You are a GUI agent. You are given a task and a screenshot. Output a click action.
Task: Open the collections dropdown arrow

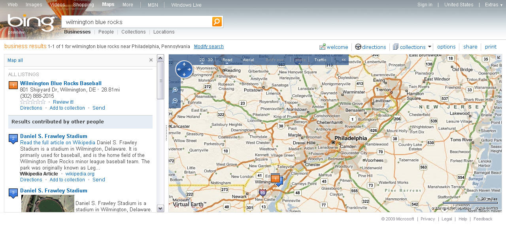click(x=430, y=47)
